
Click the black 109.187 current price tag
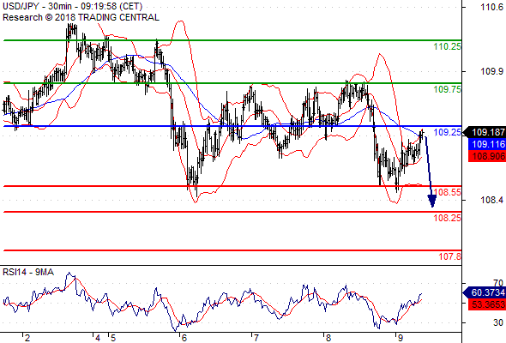point(484,132)
